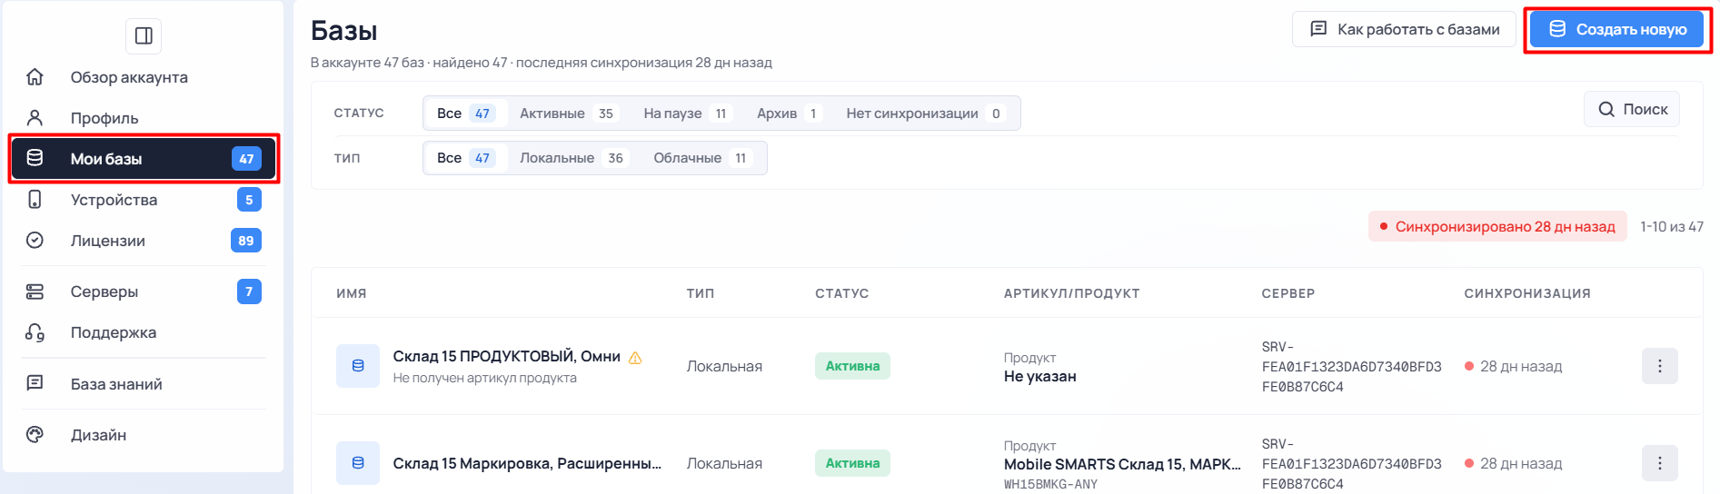Click 28 дн назад in Склад 15 ПРОДУКТОВЫЙ row
Screen dimensions: 1720x494
tap(1521, 367)
